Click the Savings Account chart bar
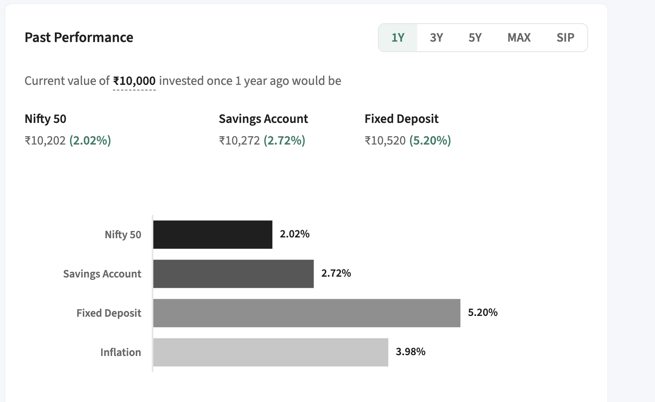Image resolution: width=655 pixels, height=402 pixels. (x=233, y=274)
